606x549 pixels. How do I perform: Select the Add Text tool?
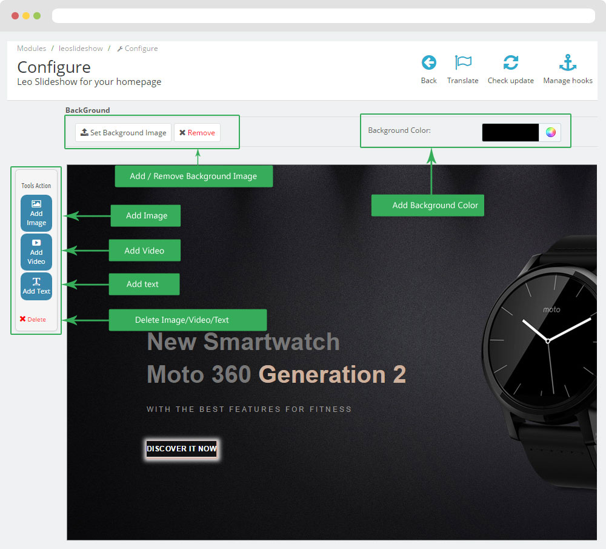tap(36, 286)
